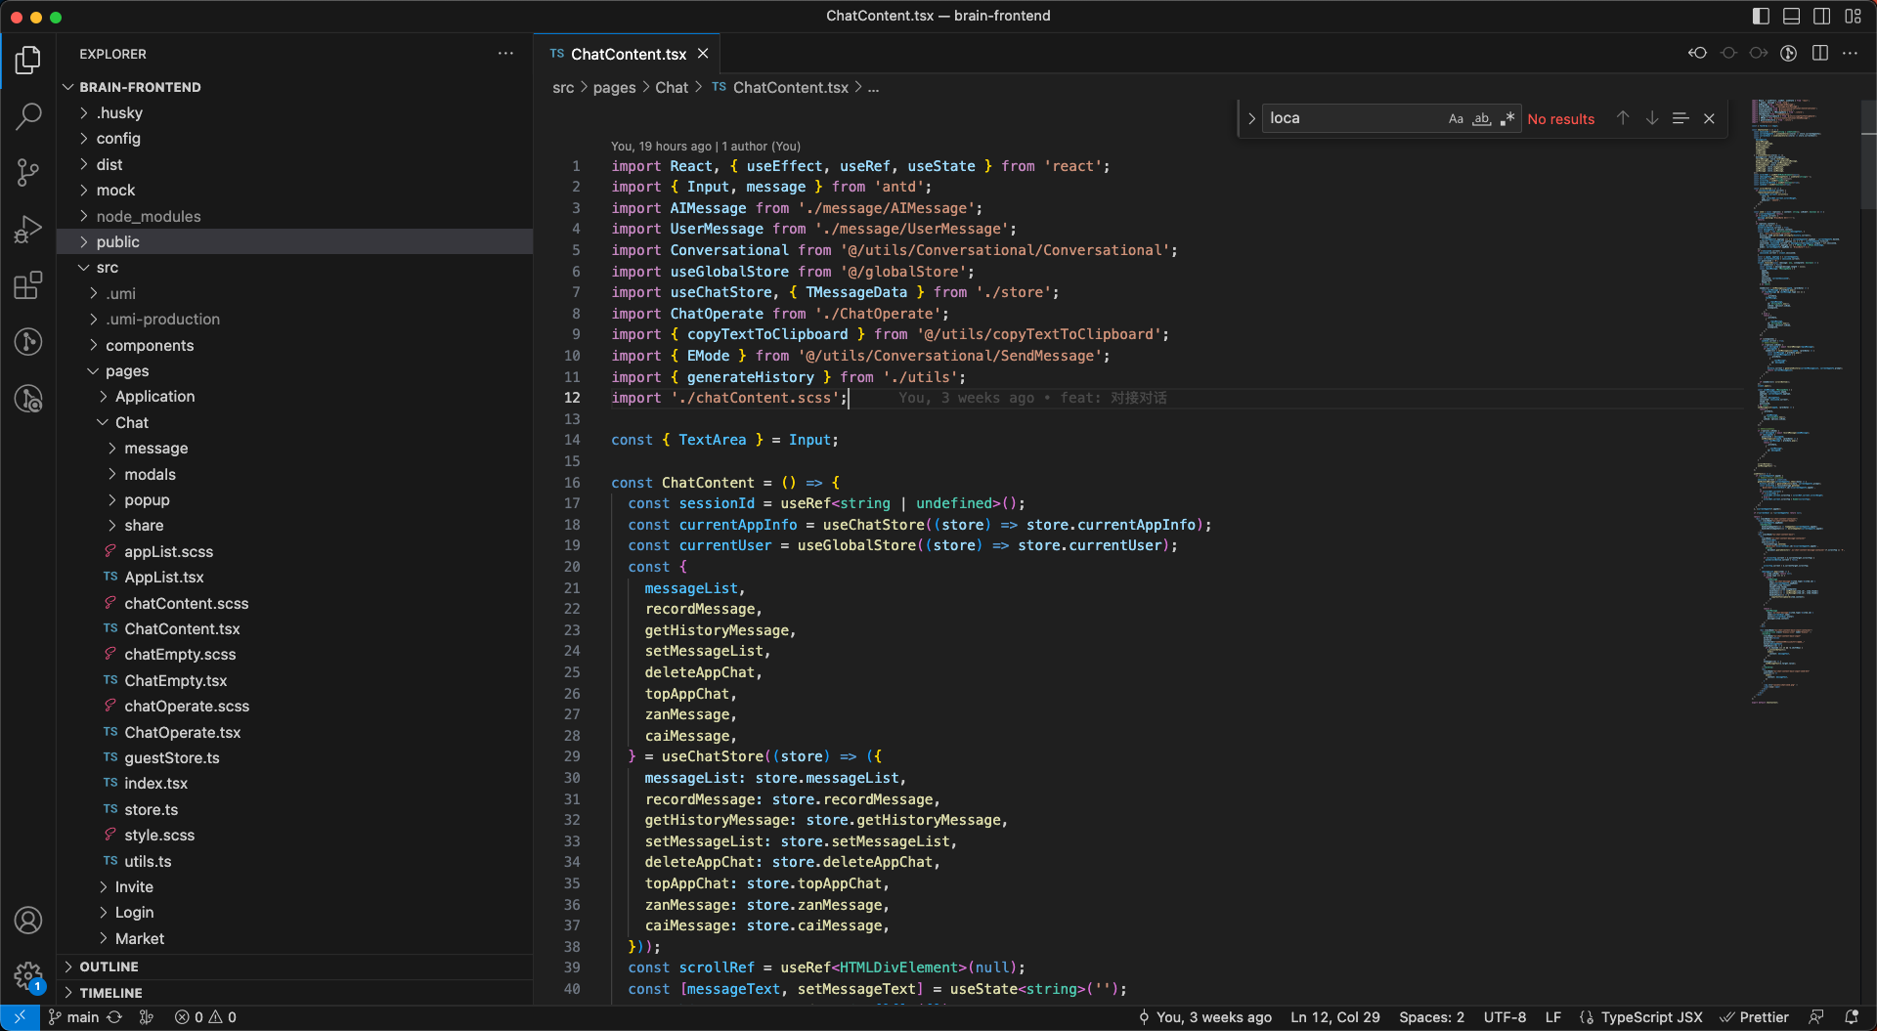Open the Extensions view
The image size is (1877, 1031).
coord(28,285)
